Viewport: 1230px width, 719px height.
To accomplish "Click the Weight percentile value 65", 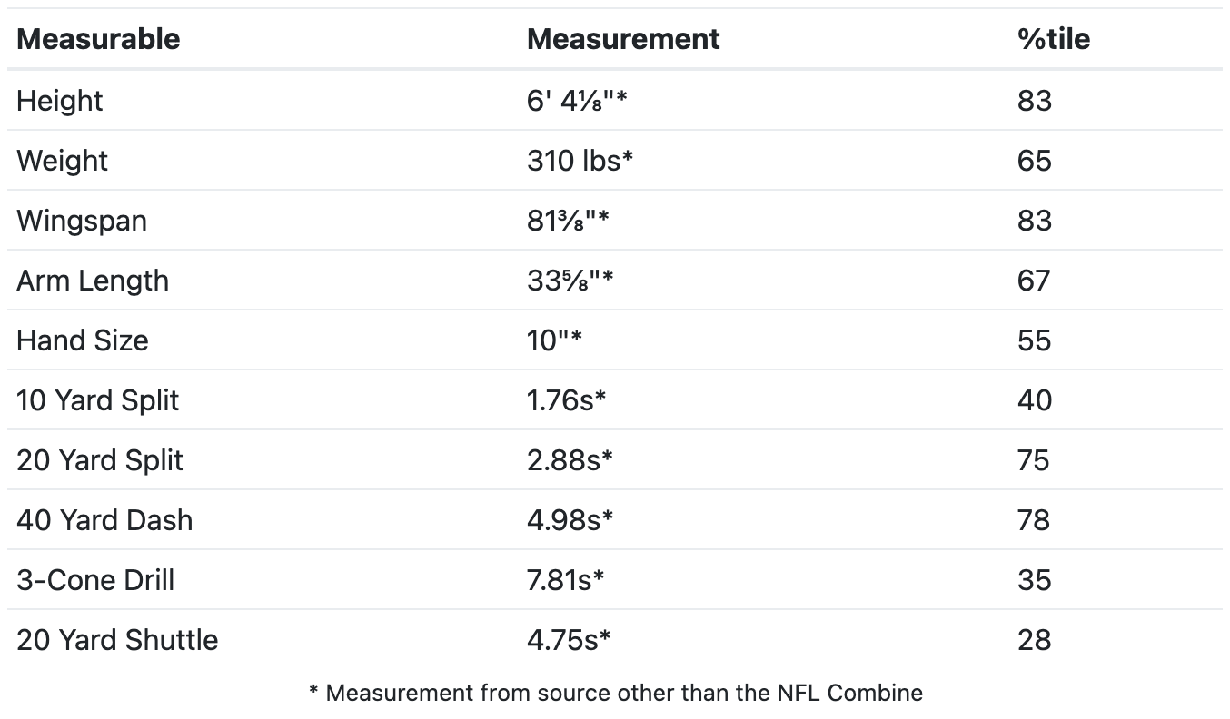I will tap(1035, 160).
